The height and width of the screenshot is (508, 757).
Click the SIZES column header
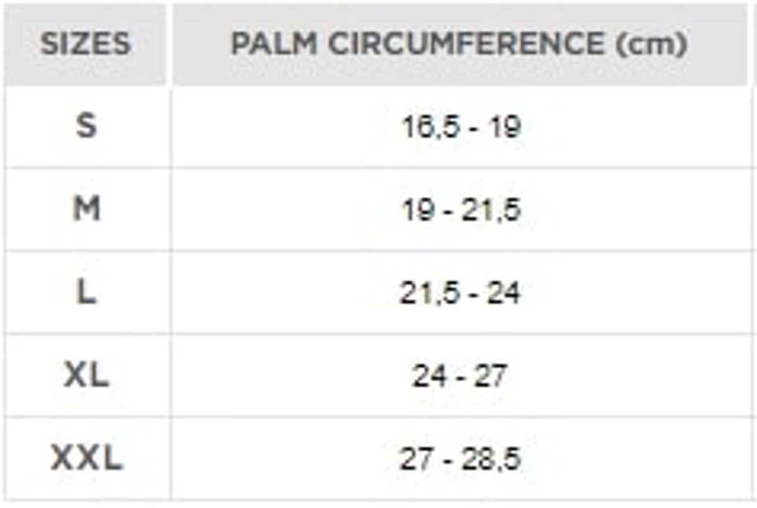(85, 44)
